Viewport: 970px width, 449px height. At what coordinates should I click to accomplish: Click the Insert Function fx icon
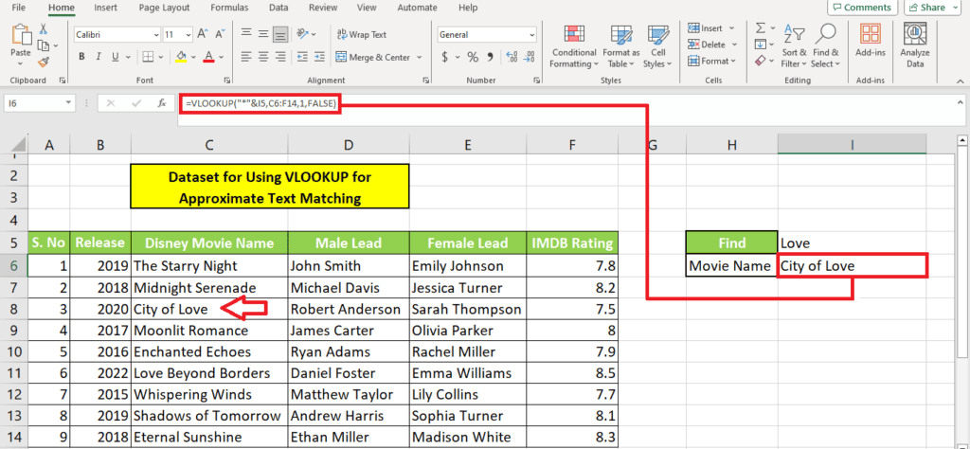coord(162,102)
